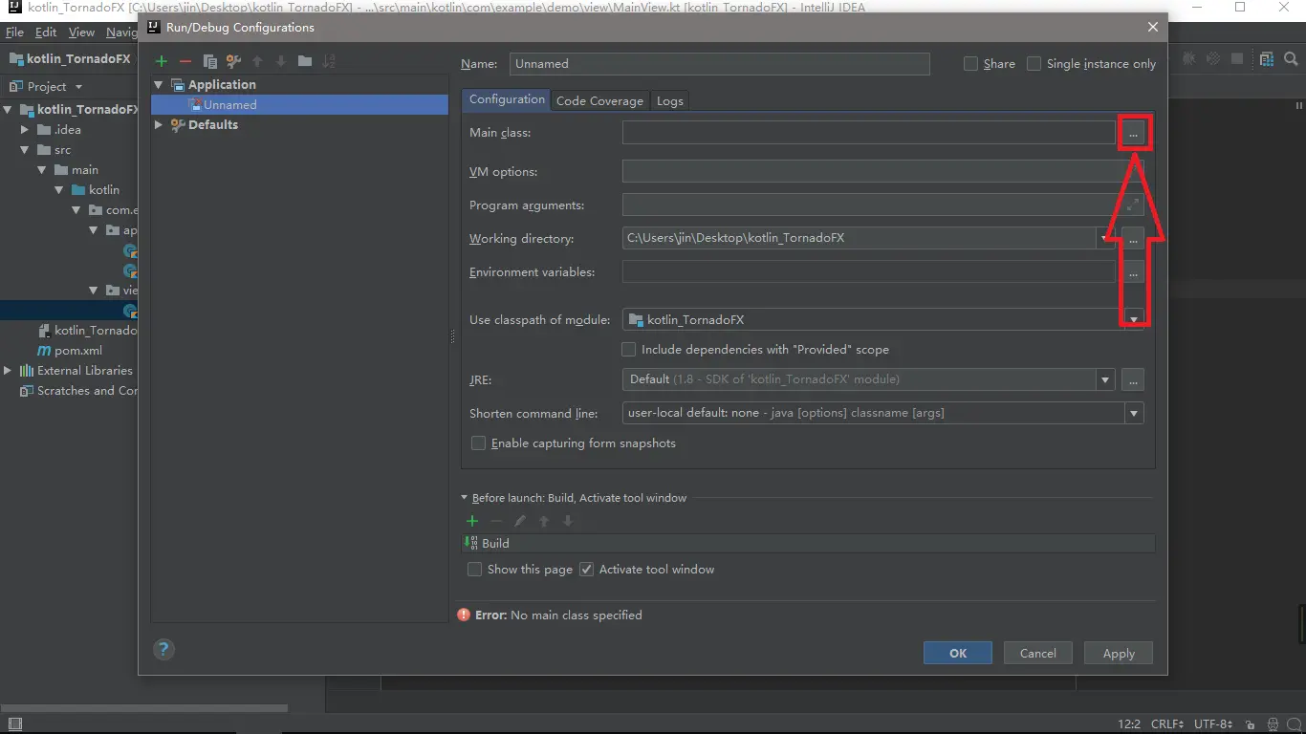This screenshot has height=734, width=1306.
Task: Click the OK button
Action: click(x=958, y=654)
